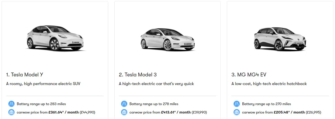Viewport: 335px width, 119px height.
Task: Select the Tesla Model Y battery range icon
Action: tap(11, 104)
